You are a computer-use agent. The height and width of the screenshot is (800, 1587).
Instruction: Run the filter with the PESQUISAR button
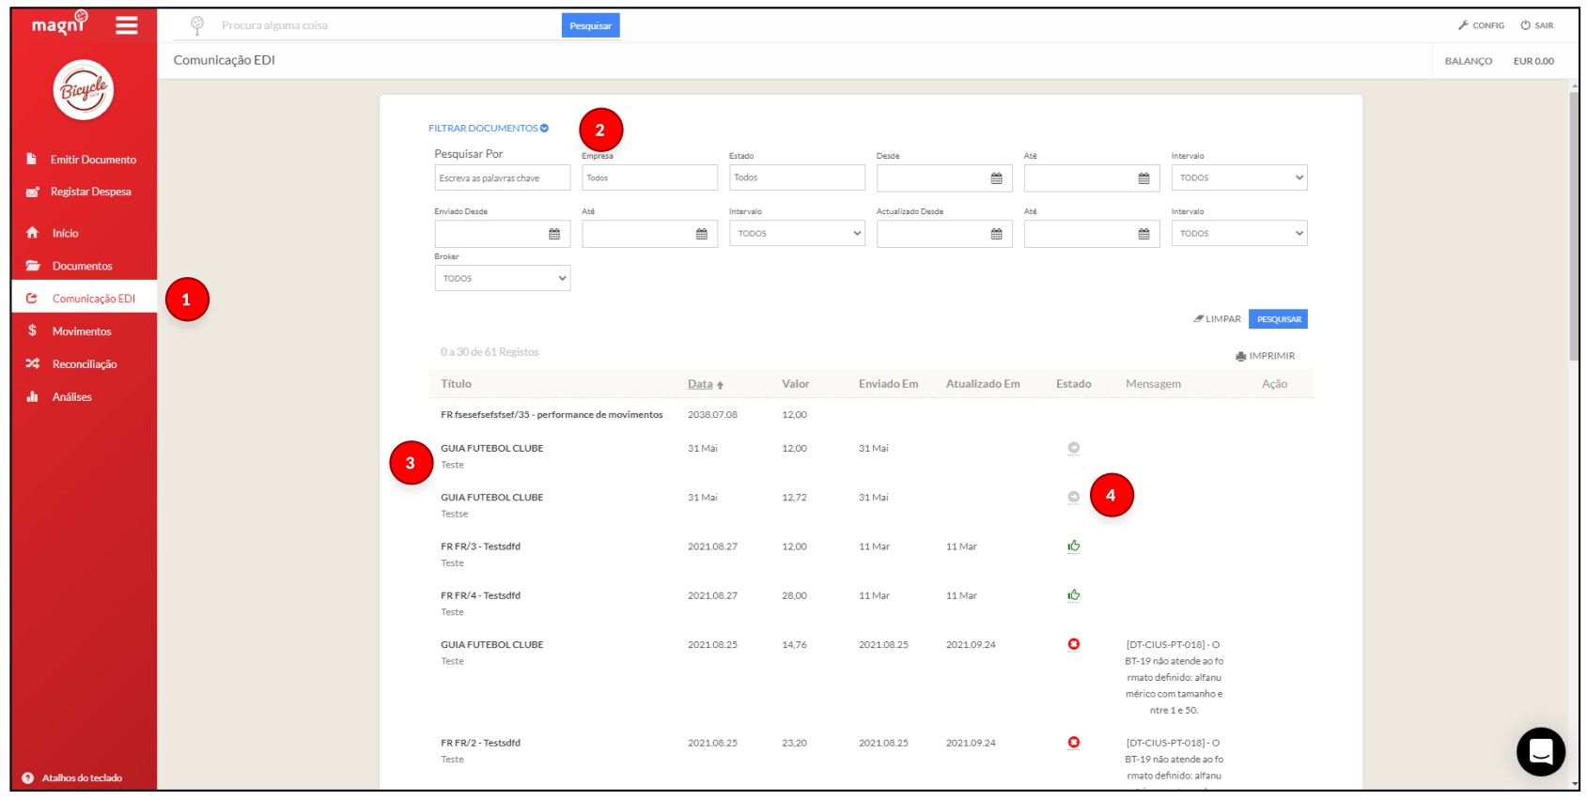(x=1278, y=319)
